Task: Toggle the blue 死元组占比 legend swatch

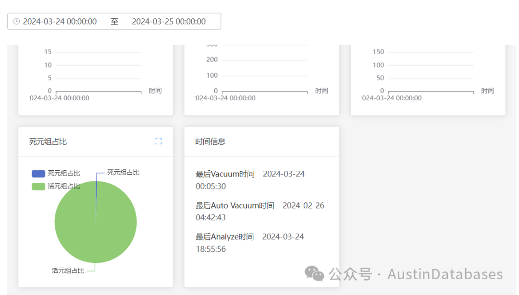Action: 38,174
